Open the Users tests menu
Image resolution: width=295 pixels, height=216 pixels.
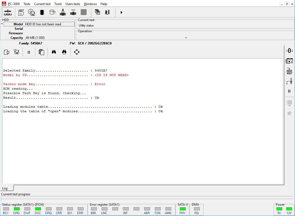pos(73,4)
